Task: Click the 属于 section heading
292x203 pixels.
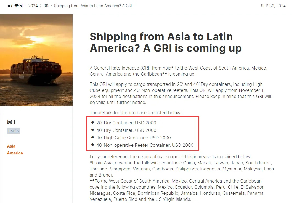Action: point(12,122)
